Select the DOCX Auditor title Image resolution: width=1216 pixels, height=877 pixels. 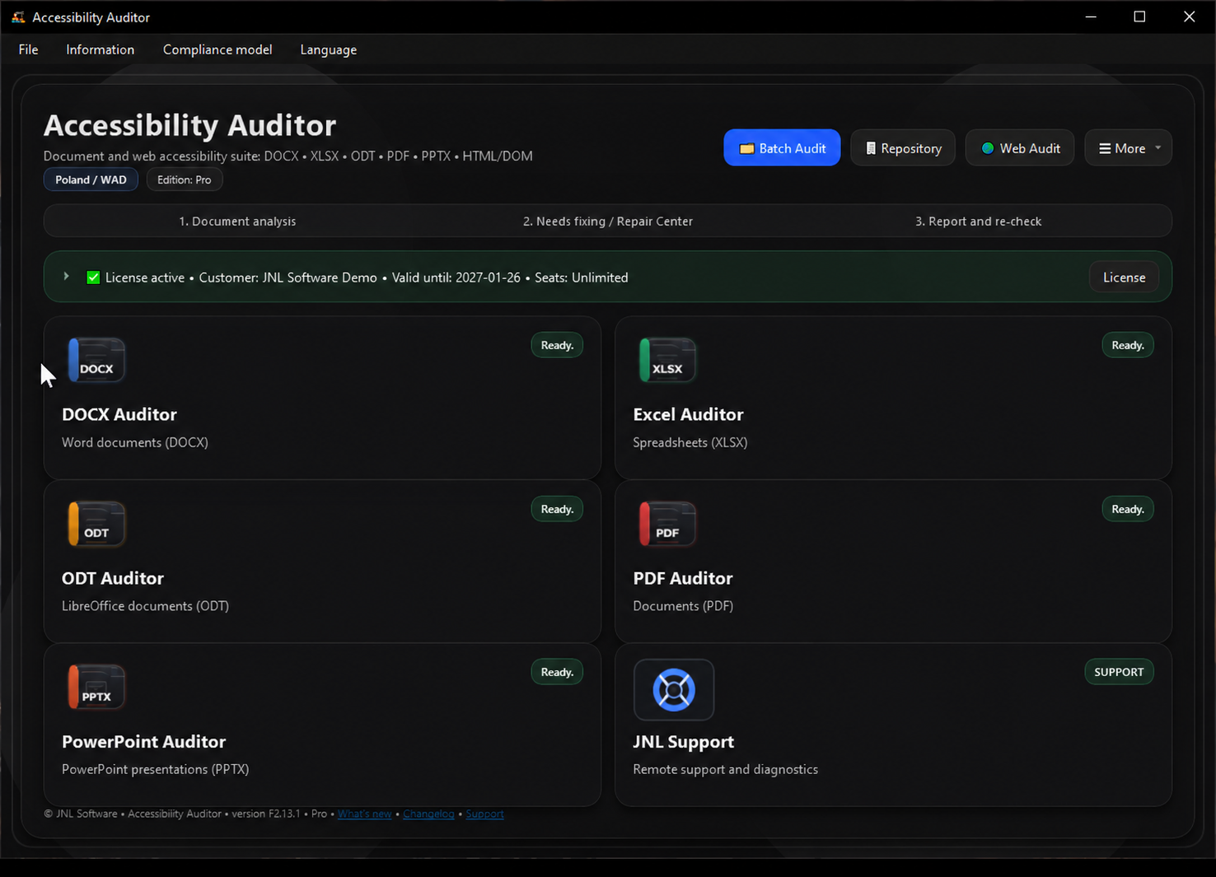click(119, 414)
